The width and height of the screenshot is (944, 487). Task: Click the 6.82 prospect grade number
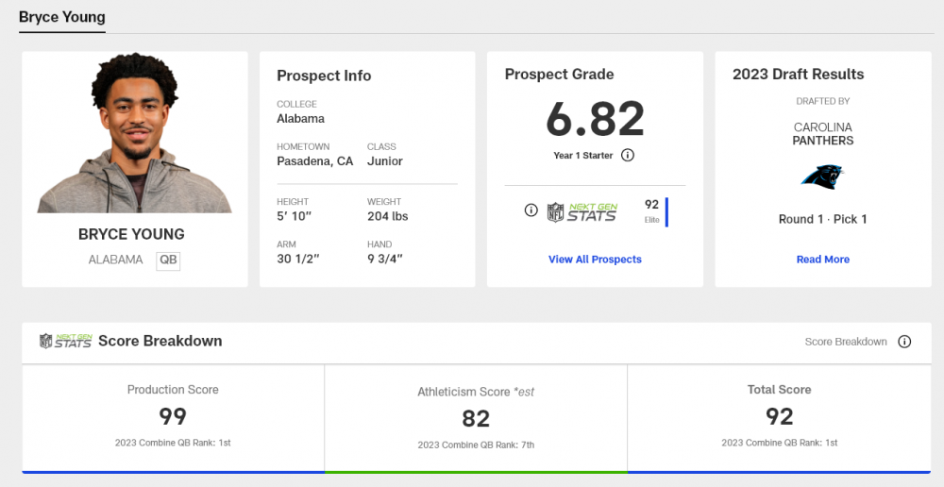coord(595,120)
